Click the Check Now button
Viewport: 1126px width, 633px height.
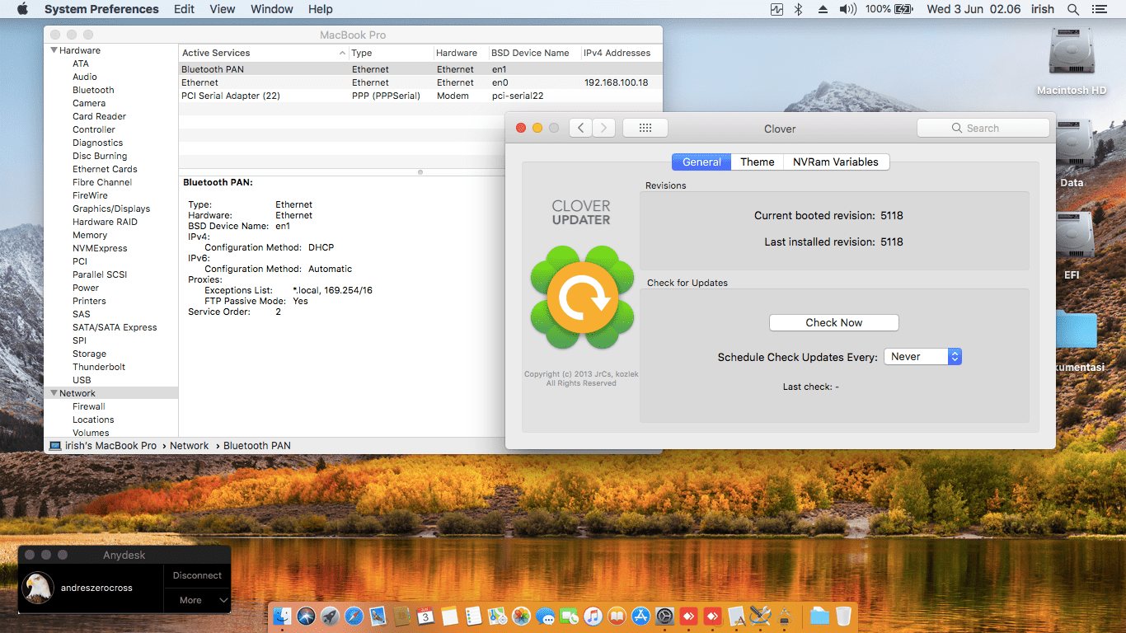point(834,323)
